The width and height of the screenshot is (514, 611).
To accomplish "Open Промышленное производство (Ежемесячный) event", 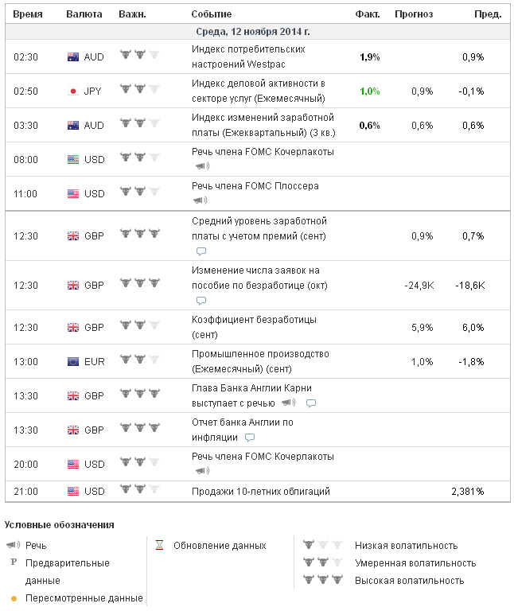I will coord(260,360).
